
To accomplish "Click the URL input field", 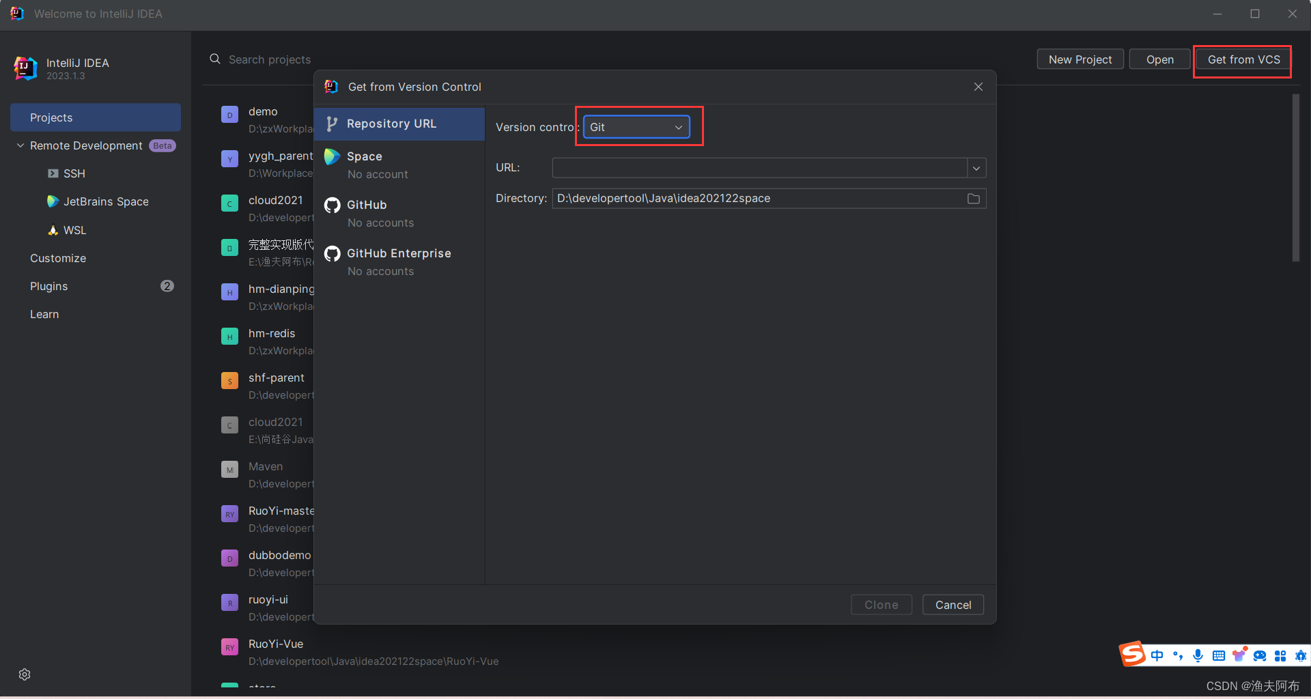I will point(759,168).
